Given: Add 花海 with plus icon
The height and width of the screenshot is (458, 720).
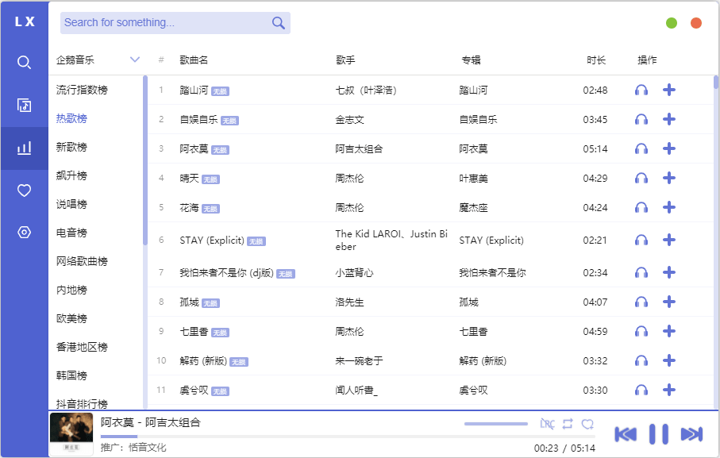Looking at the screenshot, I should [669, 207].
